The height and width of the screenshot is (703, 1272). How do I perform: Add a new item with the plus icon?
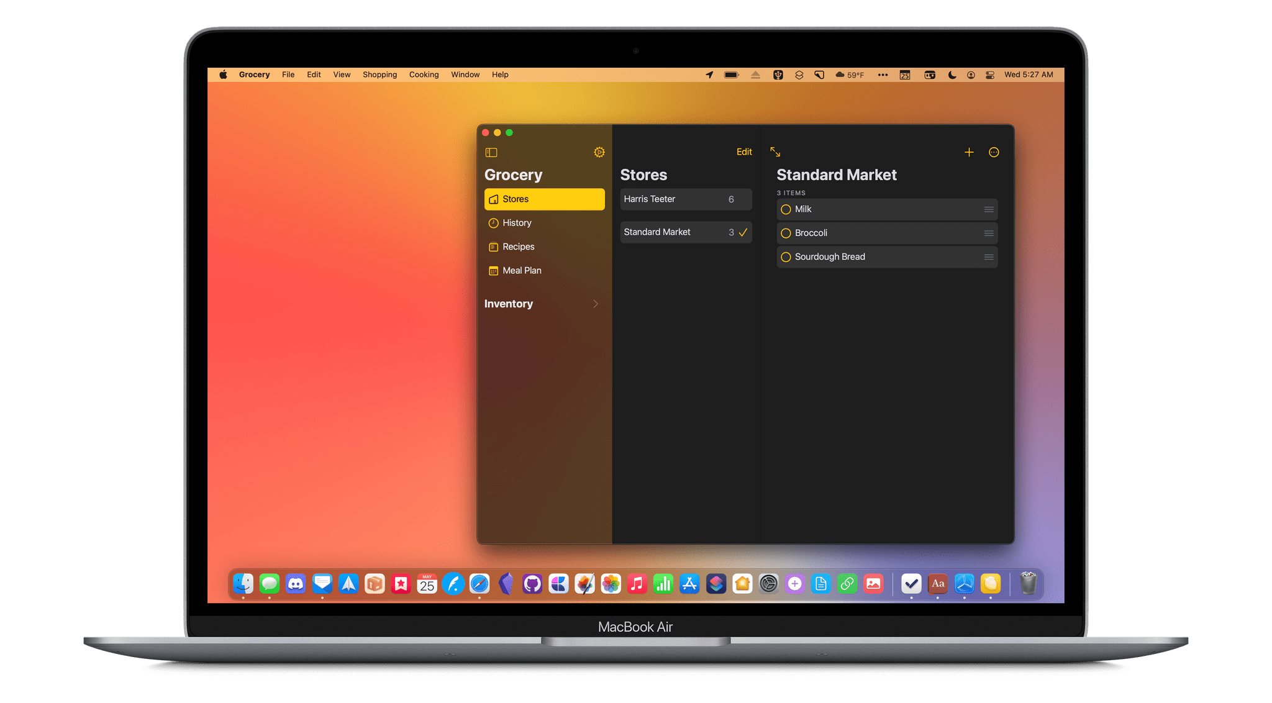pos(969,152)
